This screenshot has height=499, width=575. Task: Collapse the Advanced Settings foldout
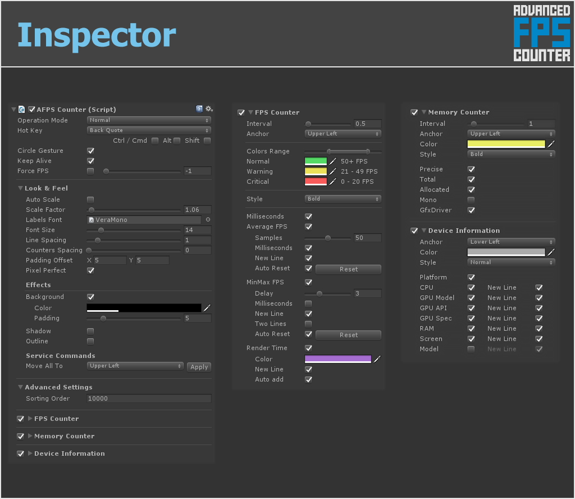point(21,387)
